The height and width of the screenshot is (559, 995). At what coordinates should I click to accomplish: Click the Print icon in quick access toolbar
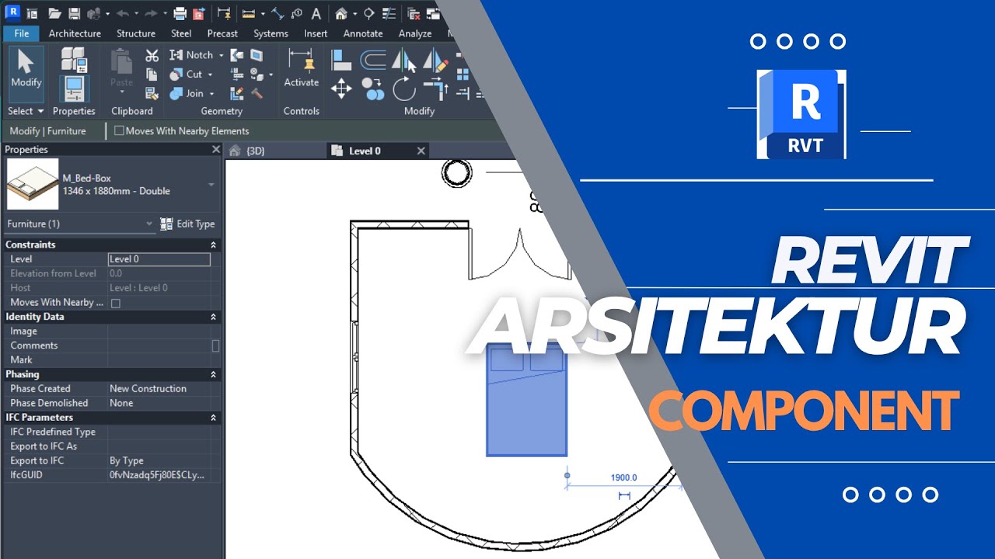(x=180, y=13)
